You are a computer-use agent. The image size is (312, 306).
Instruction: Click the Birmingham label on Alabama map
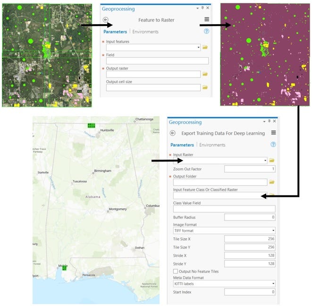pos(103,171)
